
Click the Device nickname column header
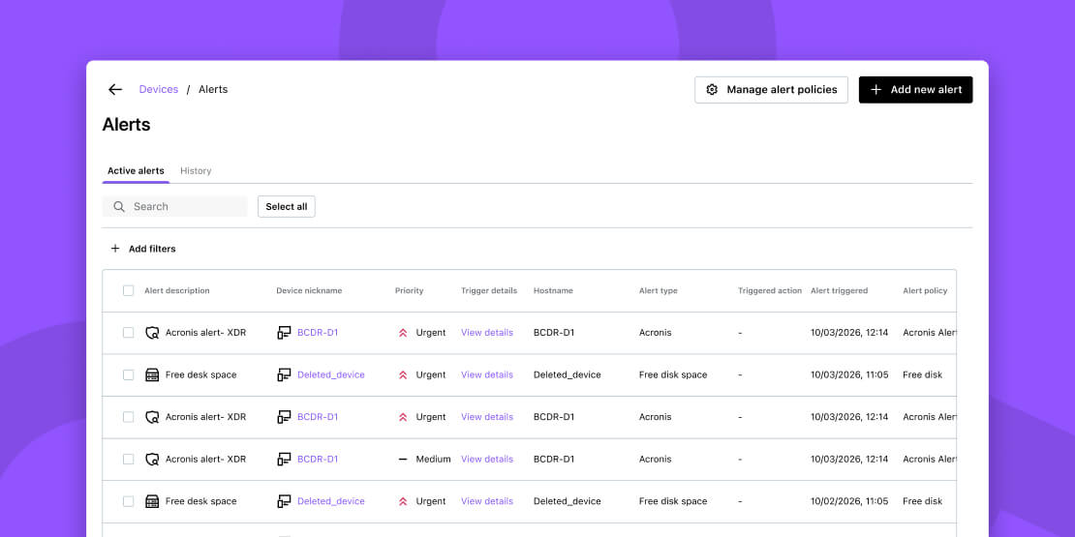(x=309, y=290)
